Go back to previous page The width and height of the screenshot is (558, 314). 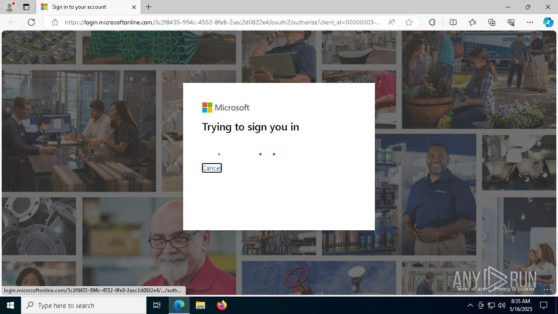coord(12,22)
